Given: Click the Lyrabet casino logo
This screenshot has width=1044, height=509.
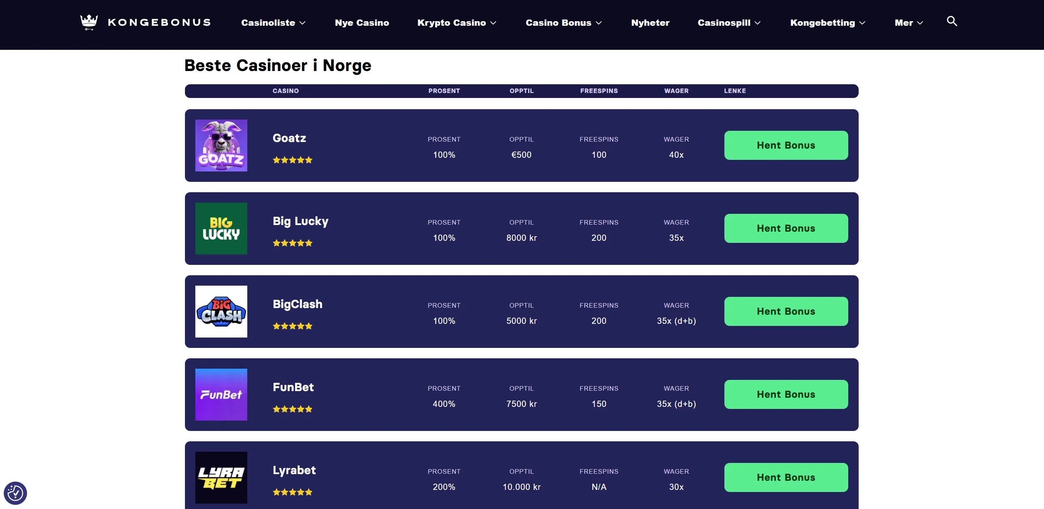Looking at the screenshot, I should [x=221, y=477].
